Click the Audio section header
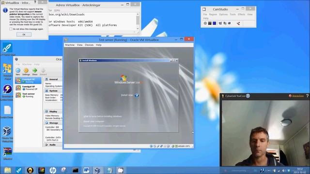 pos(53,145)
